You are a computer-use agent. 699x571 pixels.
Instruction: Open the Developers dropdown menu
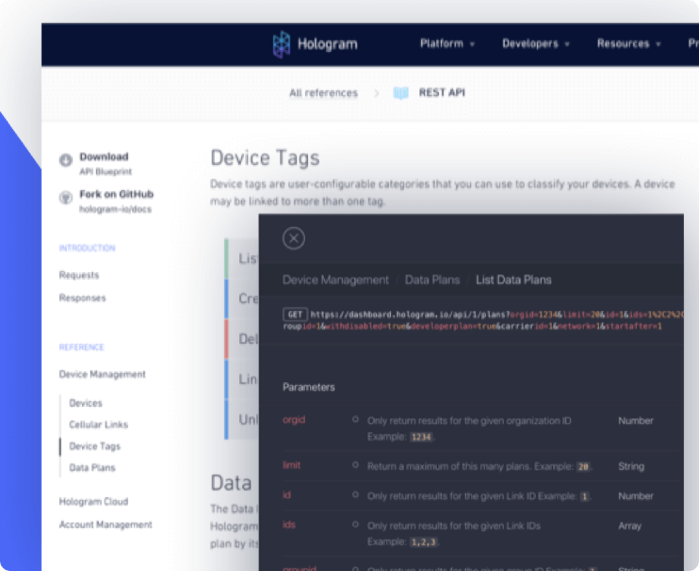(536, 43)
